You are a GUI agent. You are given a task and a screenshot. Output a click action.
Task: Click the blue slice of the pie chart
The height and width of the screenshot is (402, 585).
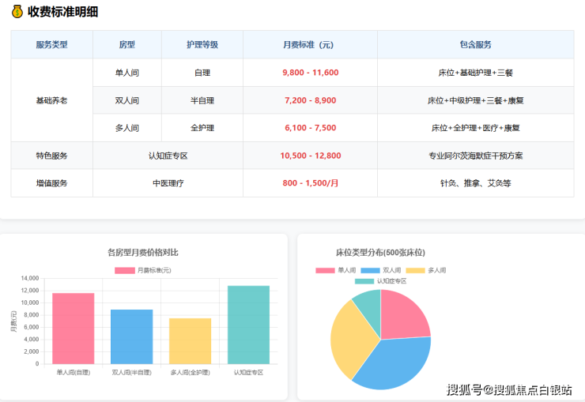point(391,363)
